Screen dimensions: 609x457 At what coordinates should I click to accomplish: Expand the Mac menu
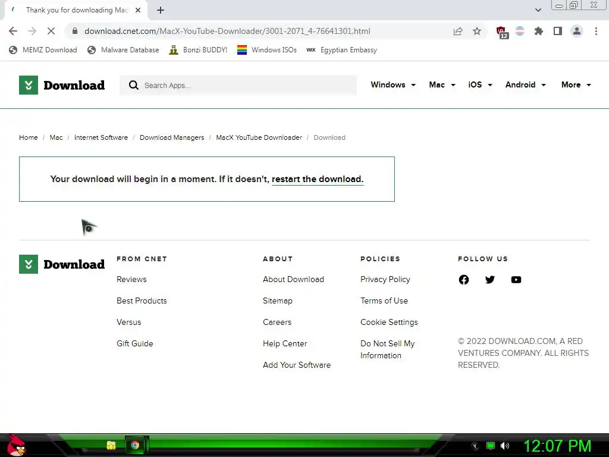point(442,84)
